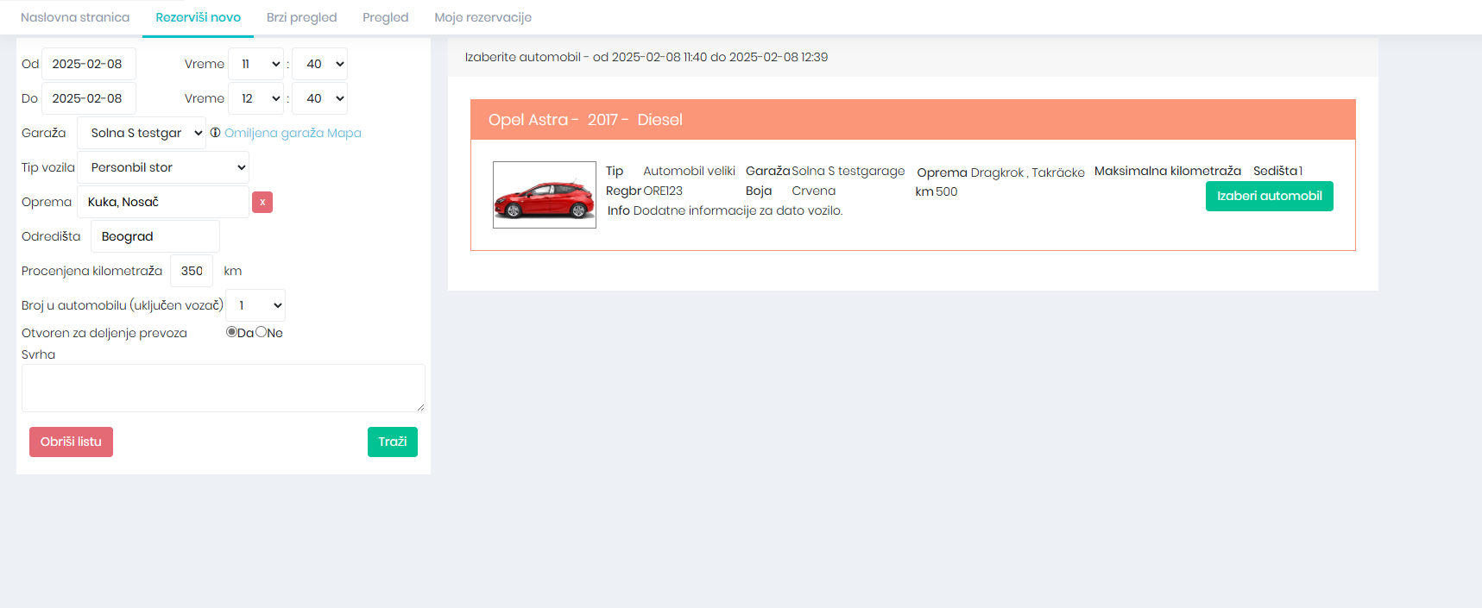Clear the Oprema field with the red x
1482x608 pixels.
[262, 202]
